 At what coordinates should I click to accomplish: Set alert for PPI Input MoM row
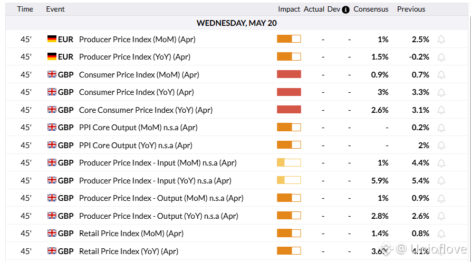(441, 163)
